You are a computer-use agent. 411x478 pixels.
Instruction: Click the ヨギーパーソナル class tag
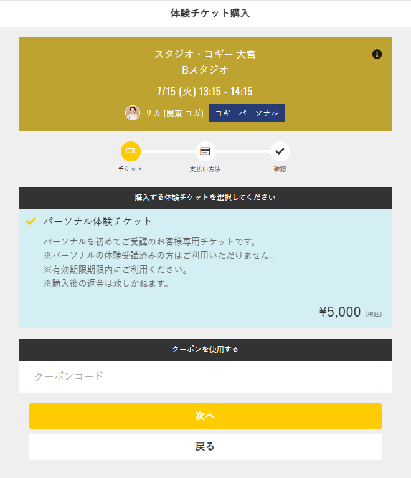[247, 113]
